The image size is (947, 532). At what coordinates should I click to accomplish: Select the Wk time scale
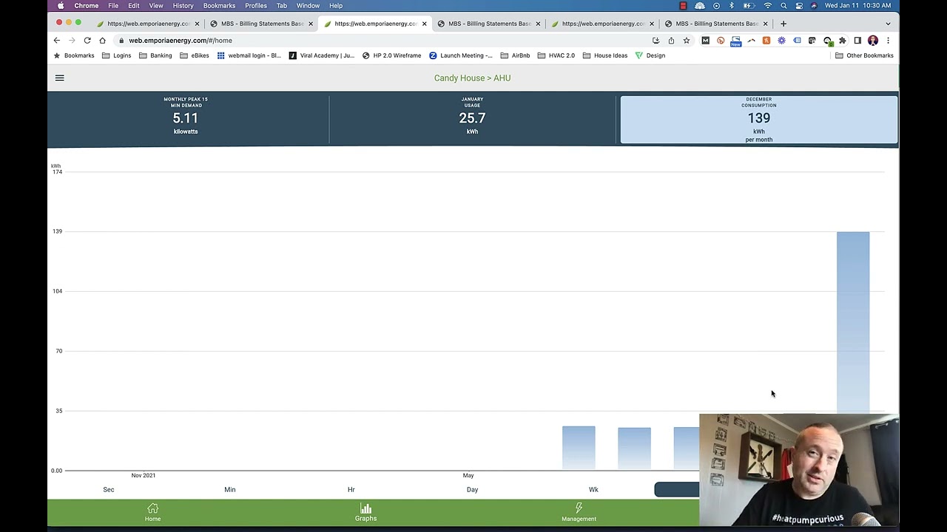pos(593,489)
